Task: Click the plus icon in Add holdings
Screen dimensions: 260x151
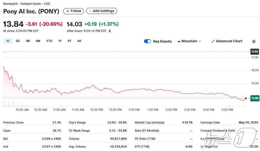Action: [x=90, y=11]
